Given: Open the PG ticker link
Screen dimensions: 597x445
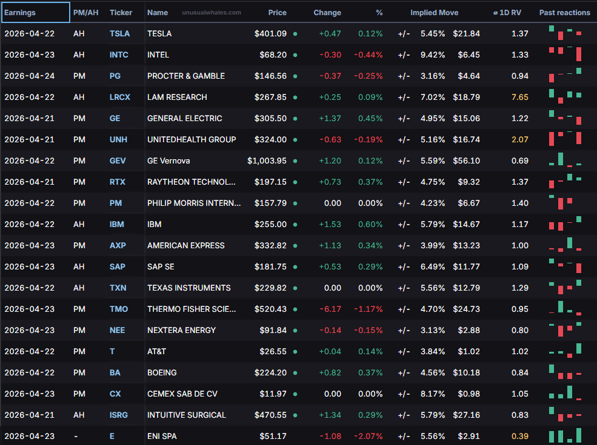Looking at the screenshot, I should coord(115,76).
